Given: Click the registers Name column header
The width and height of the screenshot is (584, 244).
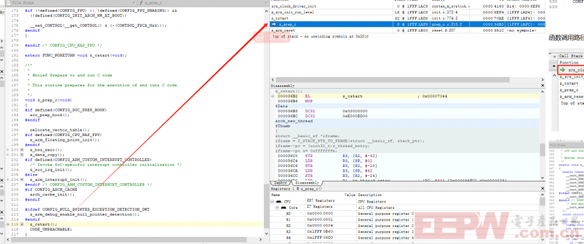Looking at the screenshot, I should click(287, 195).
